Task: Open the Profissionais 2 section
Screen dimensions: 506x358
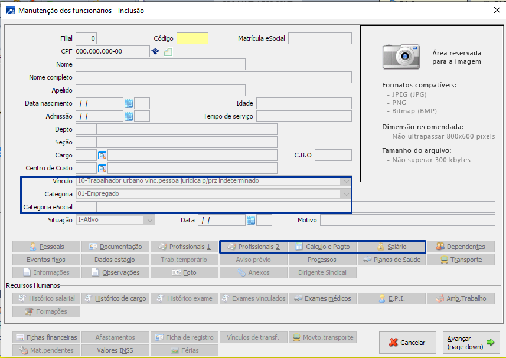Action: 253,247
